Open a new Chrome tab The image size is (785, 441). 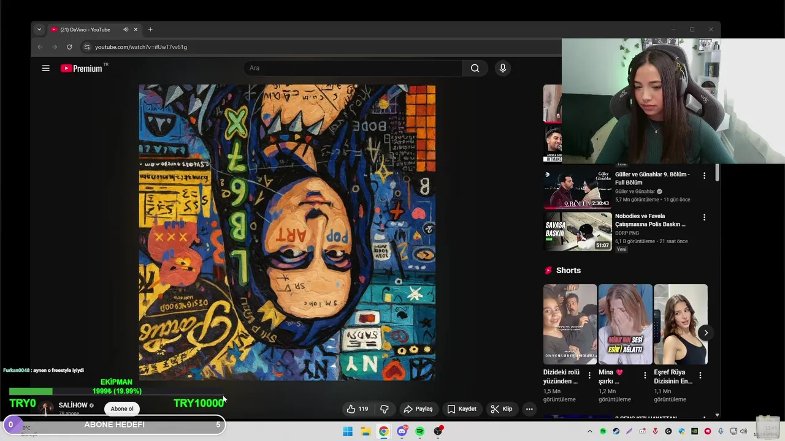point(150,29)
